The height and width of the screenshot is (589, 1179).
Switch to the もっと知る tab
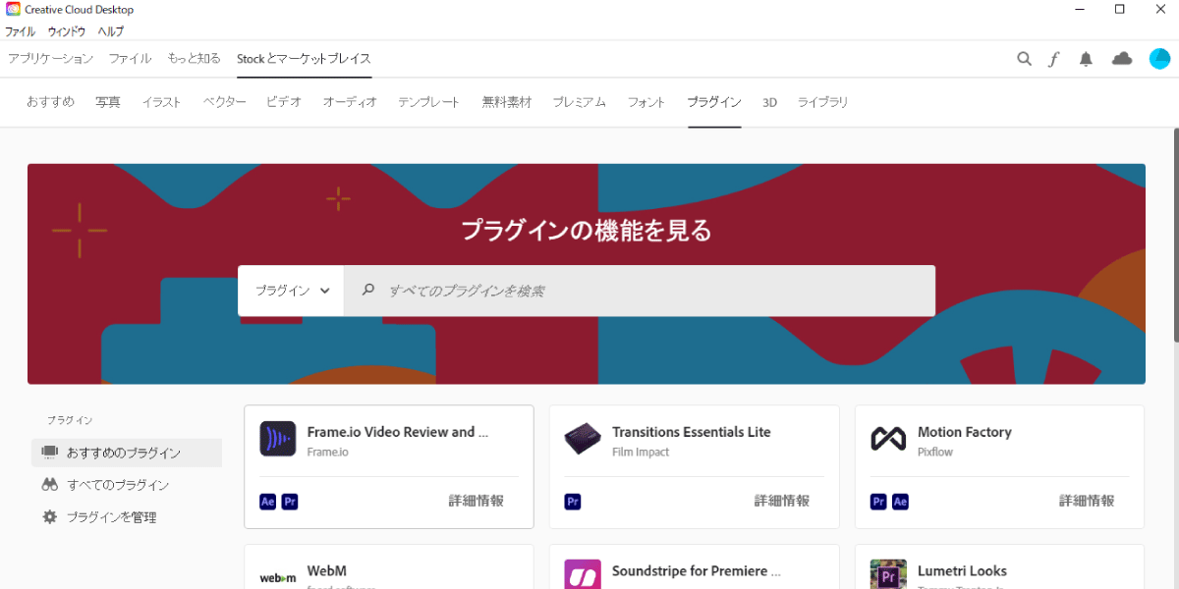coord(194,59)
